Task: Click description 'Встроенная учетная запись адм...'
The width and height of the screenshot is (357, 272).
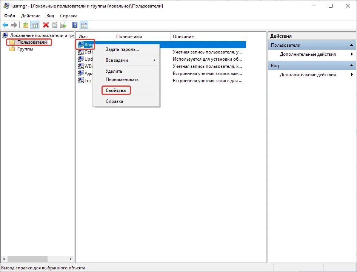Action: coord(207,73)
